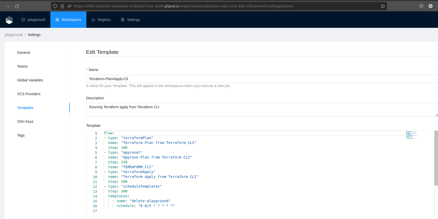The width and height of the screenshot is (438, 219).
Task: Open the Pocket save icon
Action: pyautogui.click(x=421, y=6)
